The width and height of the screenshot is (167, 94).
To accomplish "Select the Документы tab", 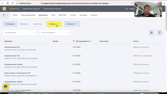I will [43, 15].
